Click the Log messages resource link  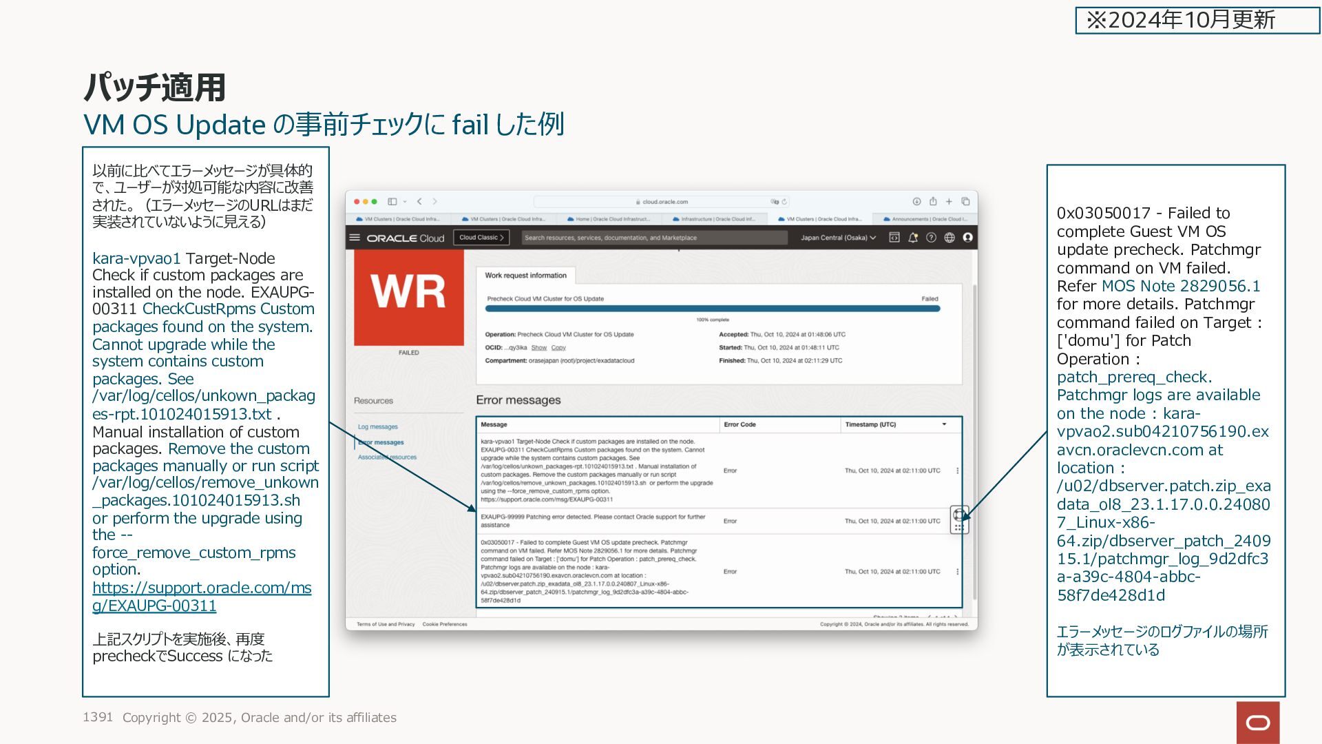(377, 427)
